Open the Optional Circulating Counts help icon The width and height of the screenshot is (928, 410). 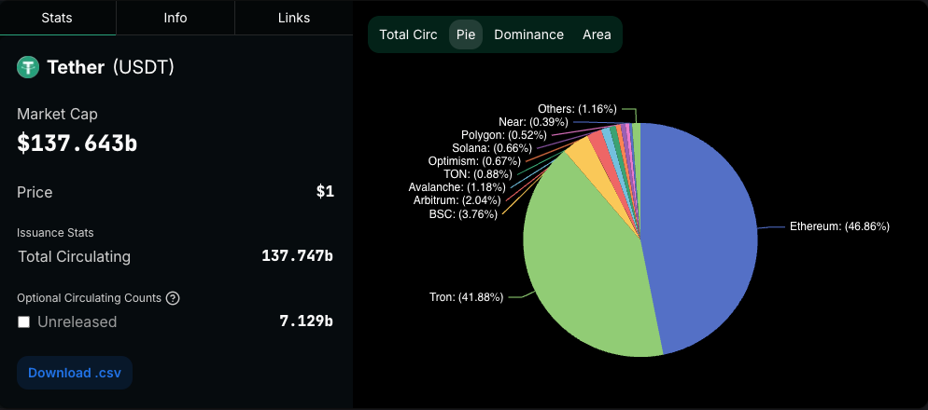click(x=173, y=298)
